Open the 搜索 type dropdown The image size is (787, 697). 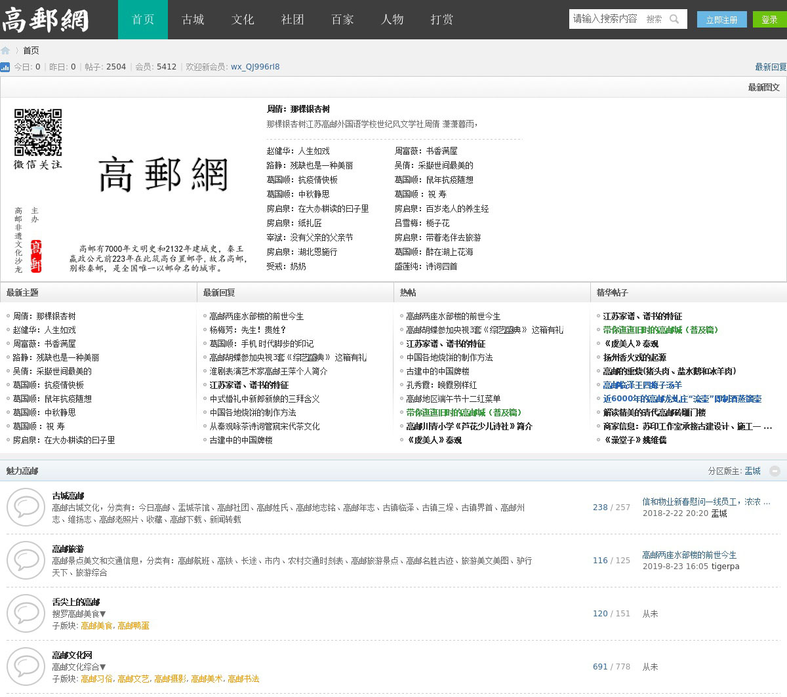[x=654, y=19]
